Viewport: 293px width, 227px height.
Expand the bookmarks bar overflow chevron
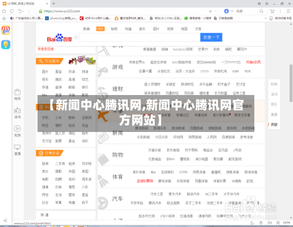tap(265, 18)
